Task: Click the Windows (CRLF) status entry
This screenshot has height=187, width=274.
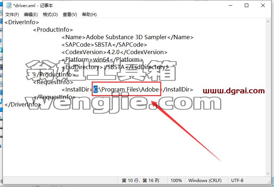Action: click(x=205, y=180)
